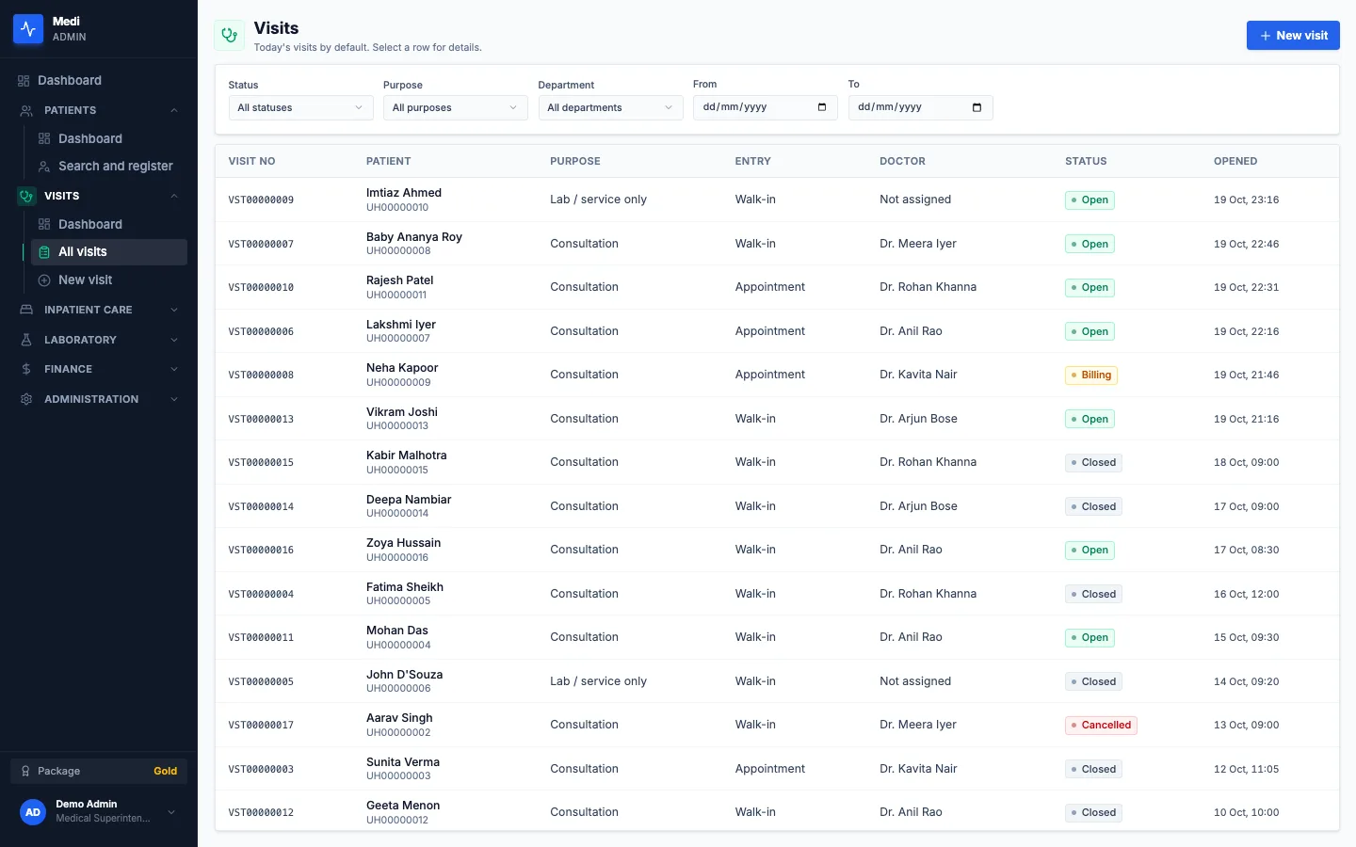Screen dimensions: 1356x847
Task: Select visit row VST00000009
Action: point(777,200)
